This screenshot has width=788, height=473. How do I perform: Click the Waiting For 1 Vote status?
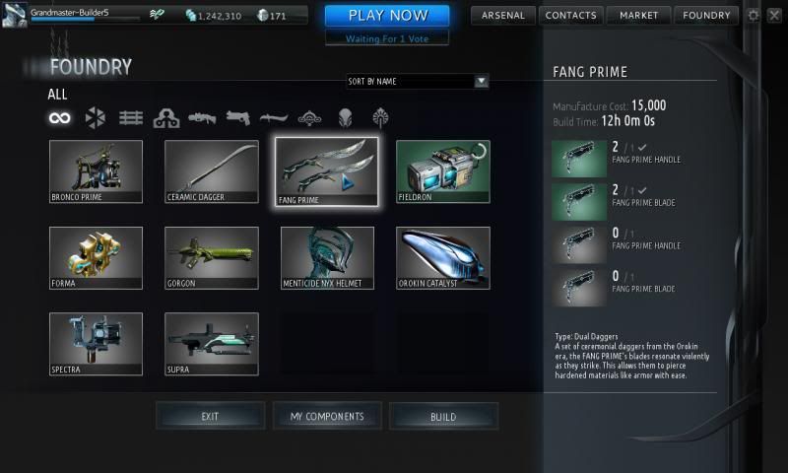click(x=387, y=38)
